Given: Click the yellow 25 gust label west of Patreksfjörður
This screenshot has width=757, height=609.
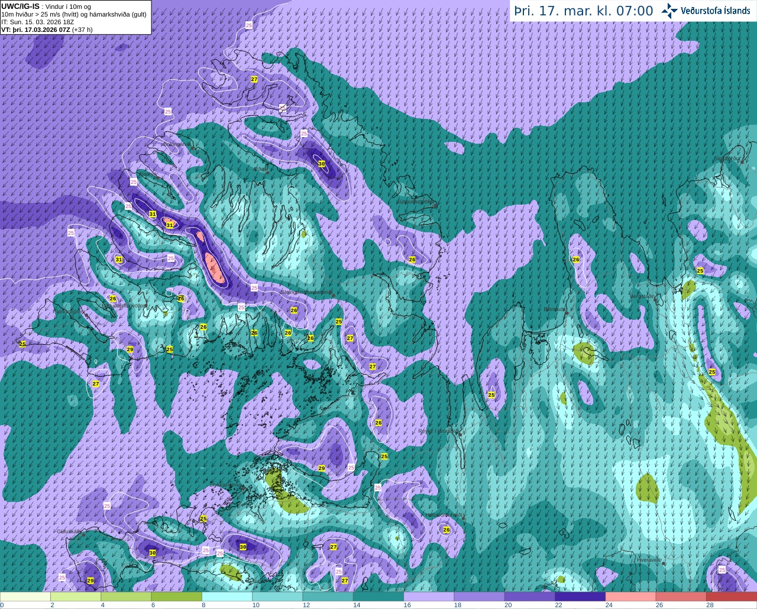Looking at the screenshot, I should click(x=22, y=344).
